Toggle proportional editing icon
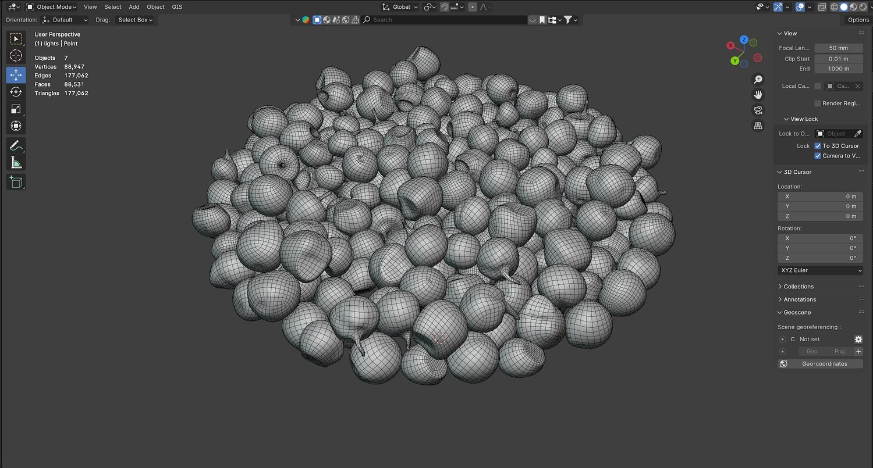Image resolution: width=873 pixels, height=468 pixels. [x=473, y=7]
